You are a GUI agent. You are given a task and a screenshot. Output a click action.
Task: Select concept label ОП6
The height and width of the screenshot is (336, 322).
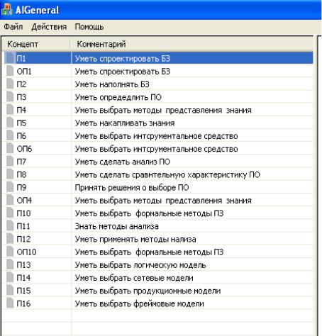click(24, 149)
